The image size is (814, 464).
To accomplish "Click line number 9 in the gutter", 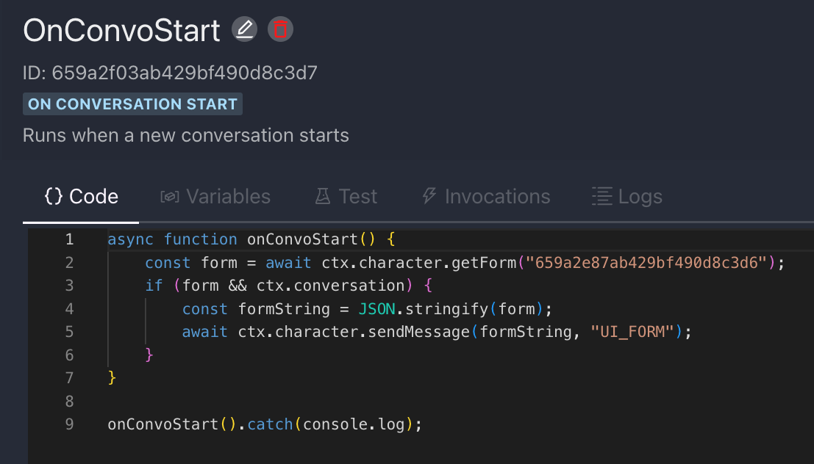I will point(70,424).
